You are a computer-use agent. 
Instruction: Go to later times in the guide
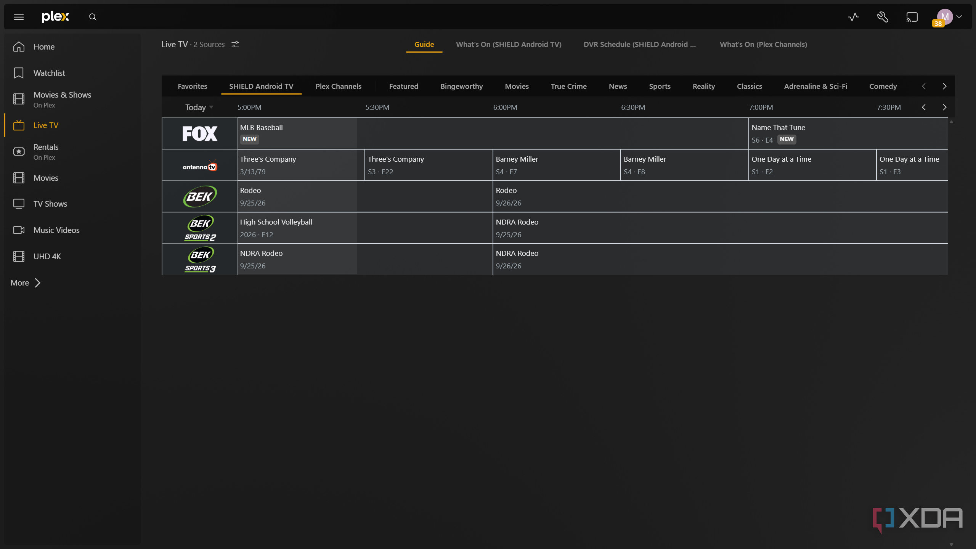(x=944, y=107)
